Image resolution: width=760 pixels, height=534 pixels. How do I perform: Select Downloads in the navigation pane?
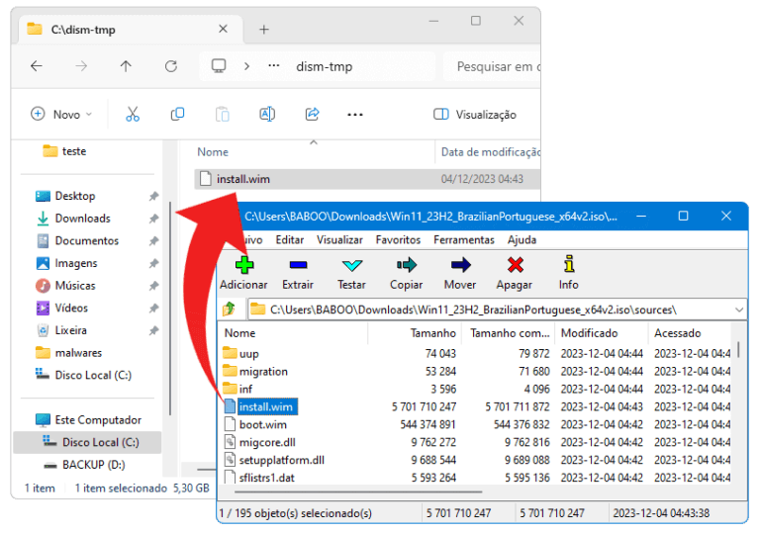pos(82,219)
